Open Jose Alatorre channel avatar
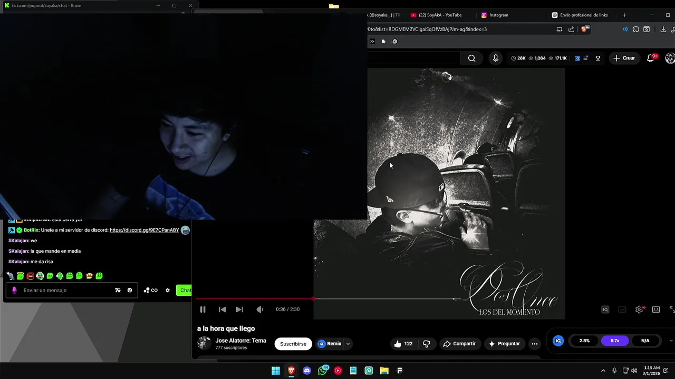Viewport: 675px width, 379px height. click(x=204, y=343)
